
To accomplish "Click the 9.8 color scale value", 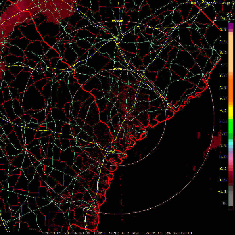I will (x=223, y=29).
